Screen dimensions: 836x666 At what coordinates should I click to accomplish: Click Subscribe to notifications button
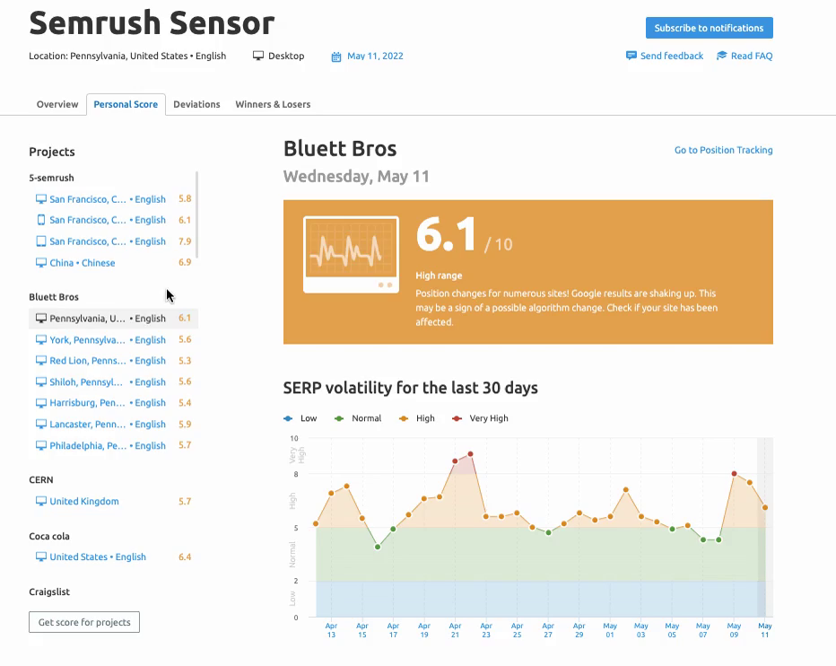pos(709,28)
